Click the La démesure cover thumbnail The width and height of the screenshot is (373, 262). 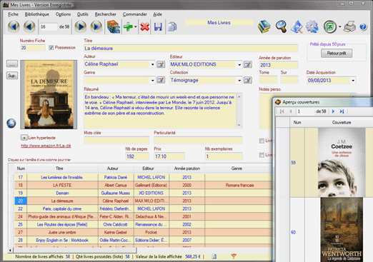coord(49,94)
